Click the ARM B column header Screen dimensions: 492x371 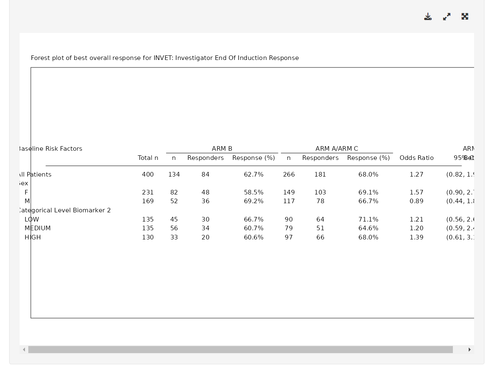[x=222, y=149]
